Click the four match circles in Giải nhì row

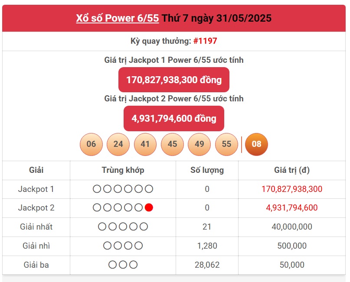123,246
